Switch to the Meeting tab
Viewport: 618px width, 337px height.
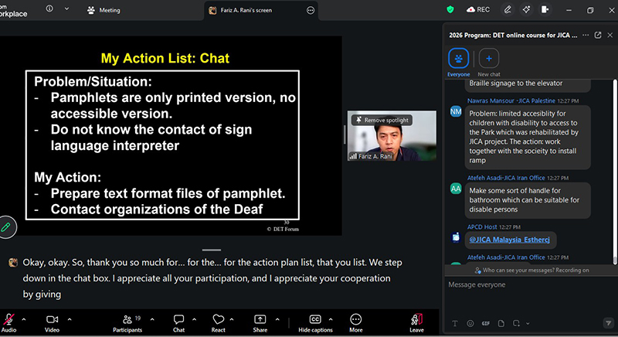click(104, 10)
